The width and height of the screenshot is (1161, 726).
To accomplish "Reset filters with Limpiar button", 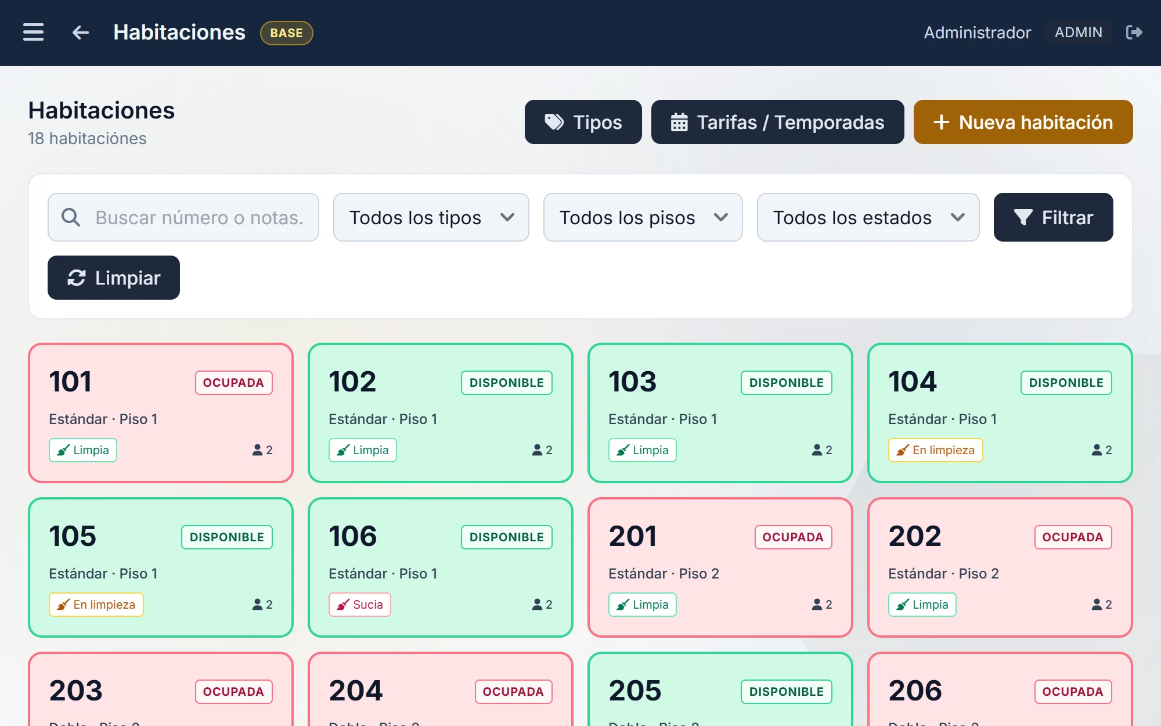I will click(x=114, y=278).
